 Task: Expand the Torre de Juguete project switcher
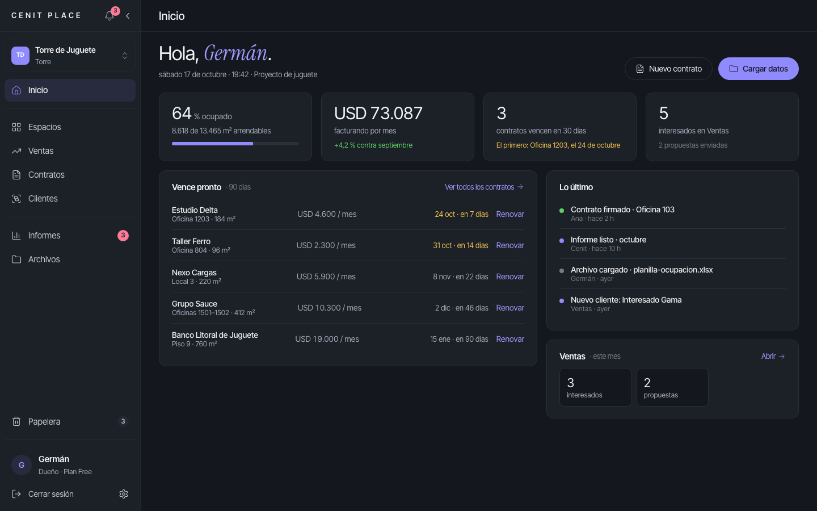[70, 56]
